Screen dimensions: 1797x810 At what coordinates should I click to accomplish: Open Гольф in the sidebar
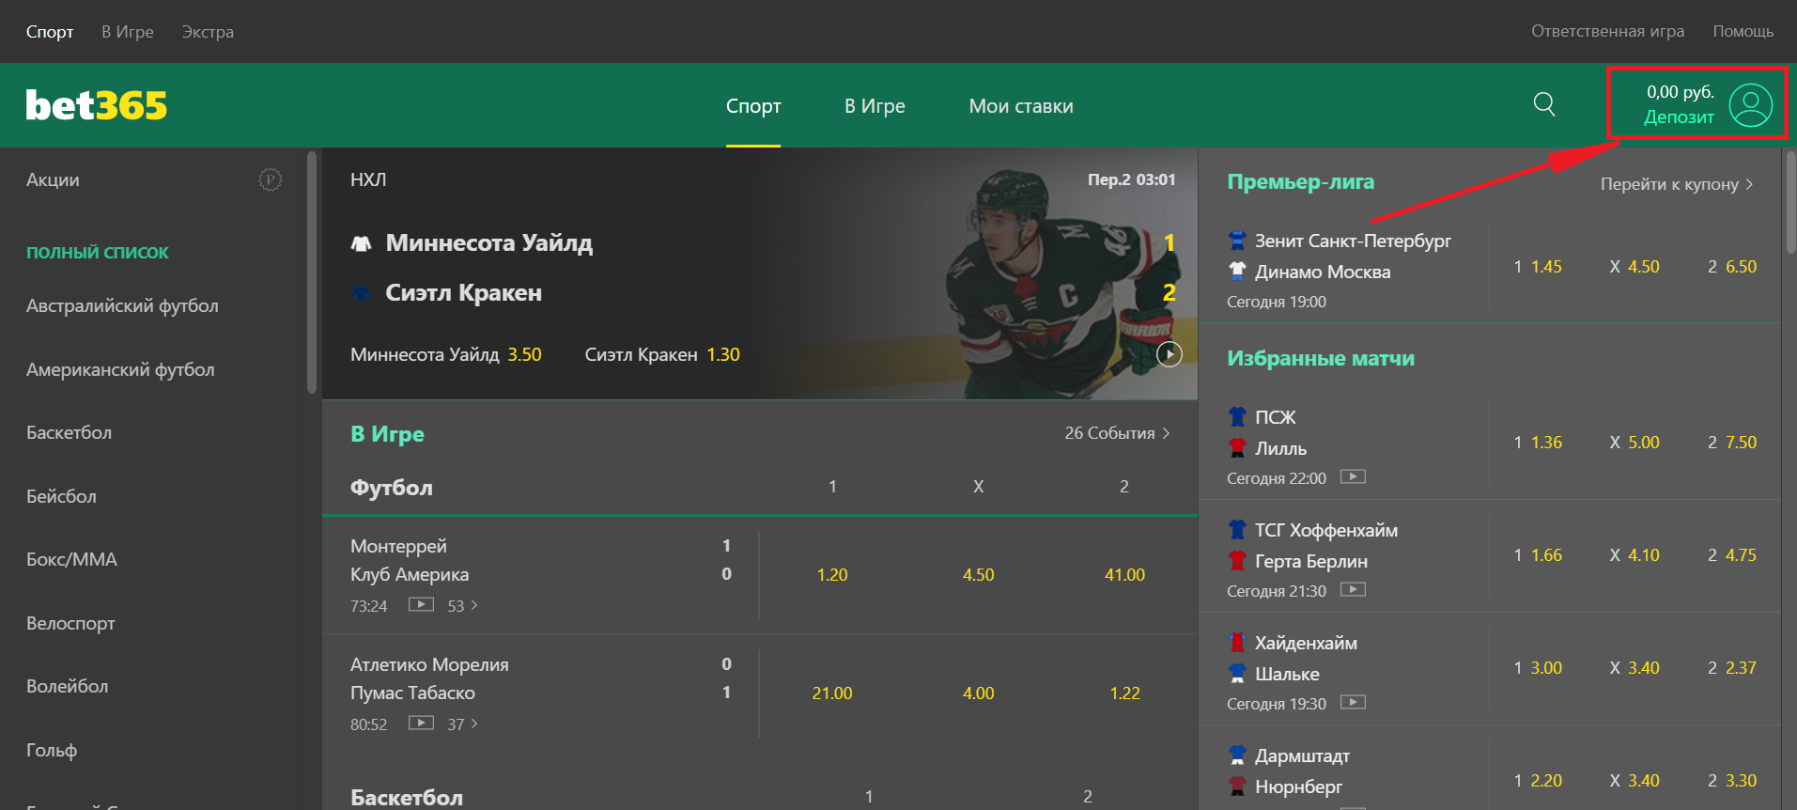(52, 750)
